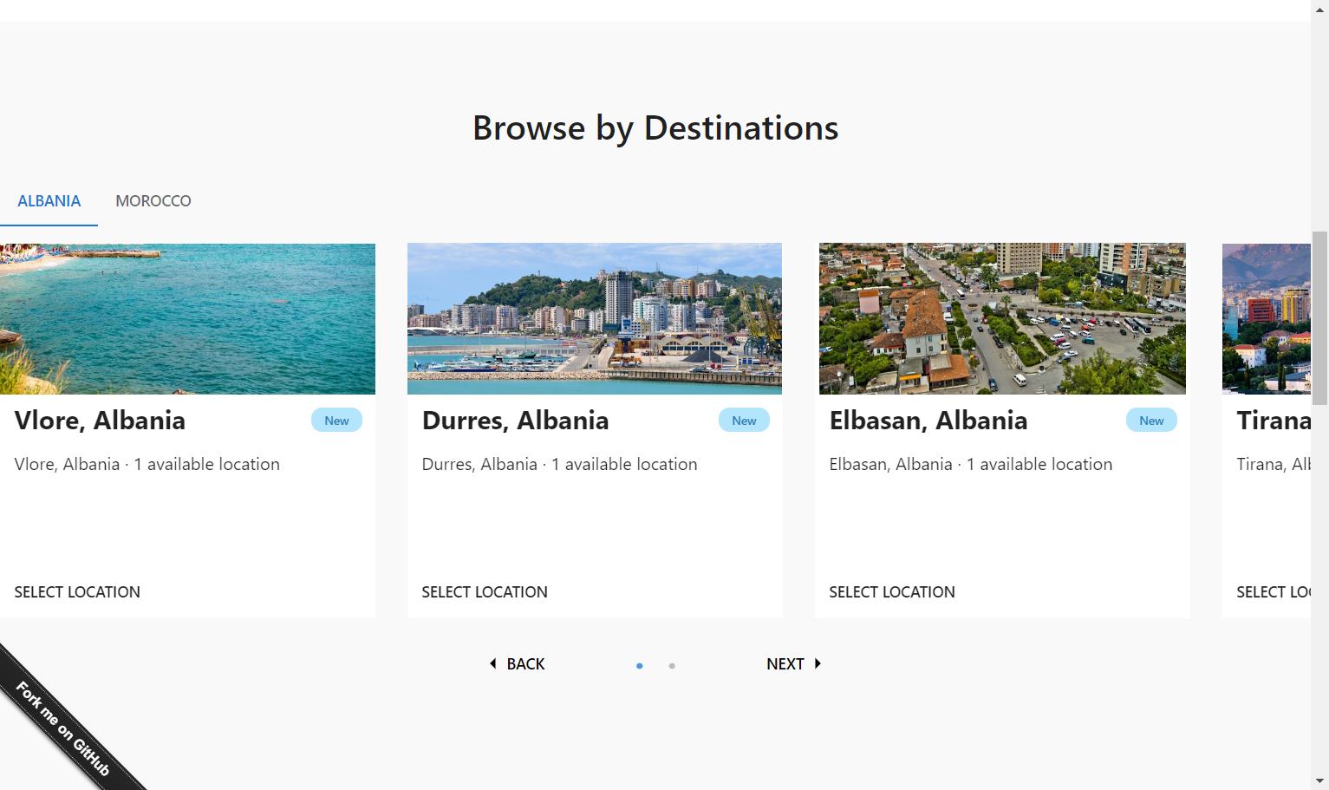Click the scrollbar down arrow

[x=1319, y=780]
